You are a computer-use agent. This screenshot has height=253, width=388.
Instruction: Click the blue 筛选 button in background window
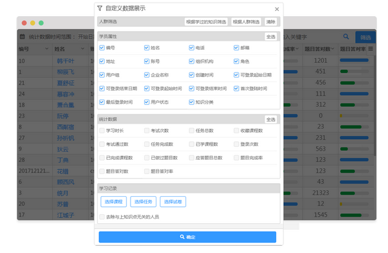(x=365, y=38)
